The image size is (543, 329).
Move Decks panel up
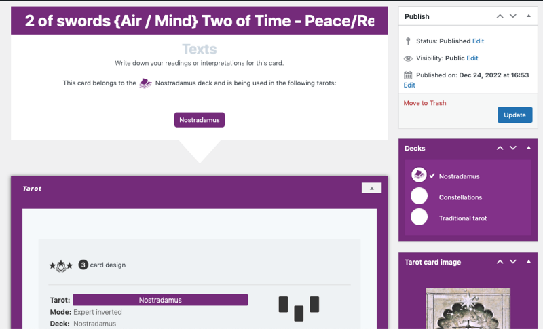[x=500, y=148]
